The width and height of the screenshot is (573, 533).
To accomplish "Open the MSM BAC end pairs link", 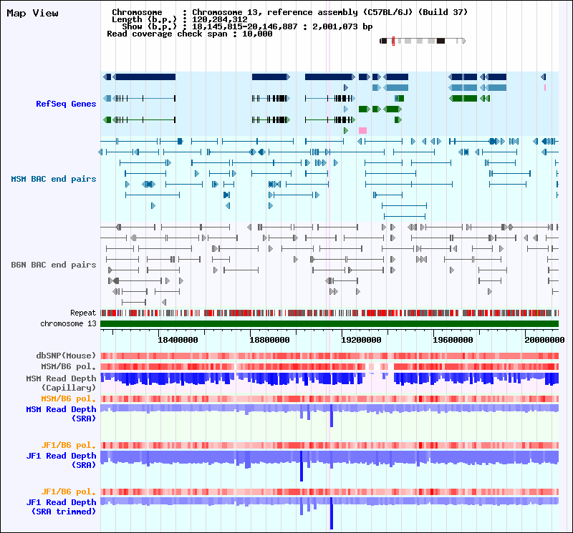I will [x=53, y=179].
